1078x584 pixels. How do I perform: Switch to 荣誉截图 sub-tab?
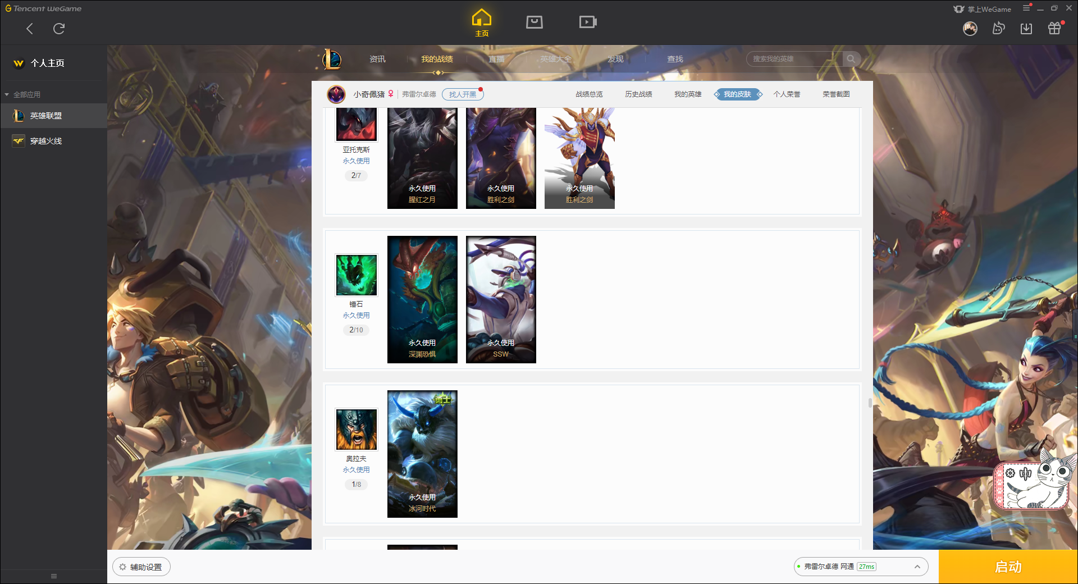pos(836,94)
